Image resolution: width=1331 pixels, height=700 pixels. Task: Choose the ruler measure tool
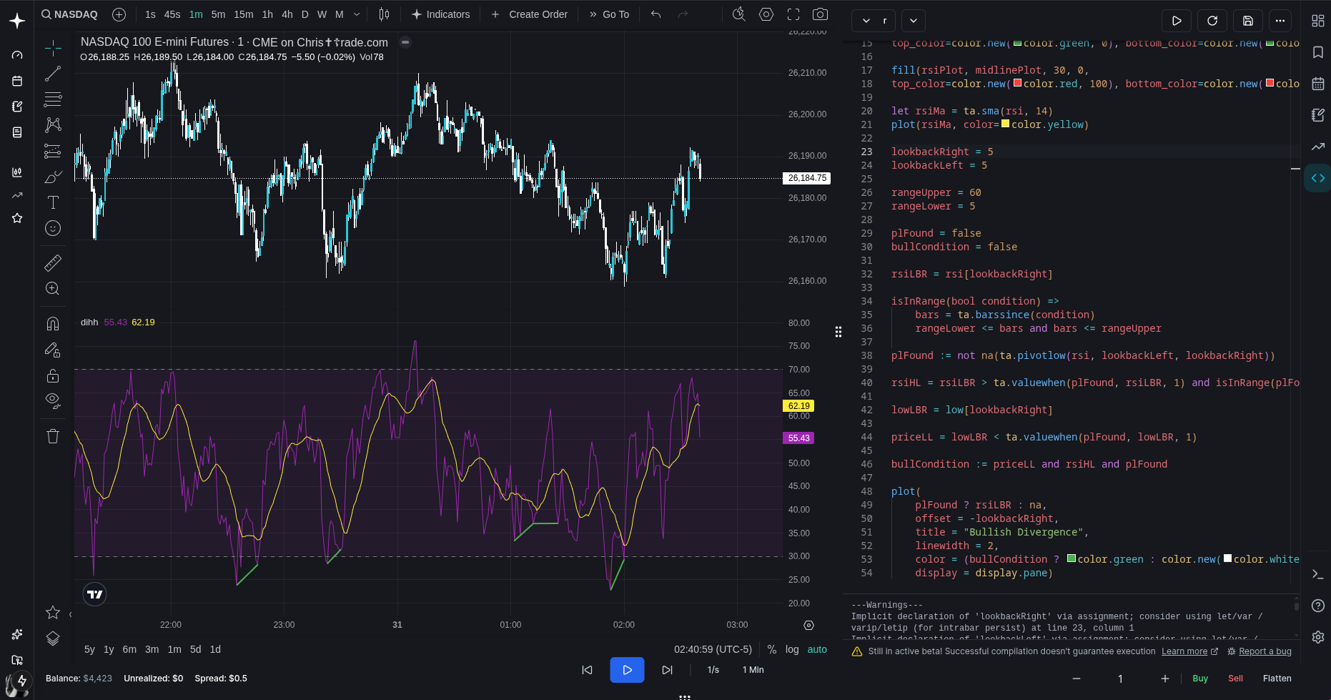53,263
